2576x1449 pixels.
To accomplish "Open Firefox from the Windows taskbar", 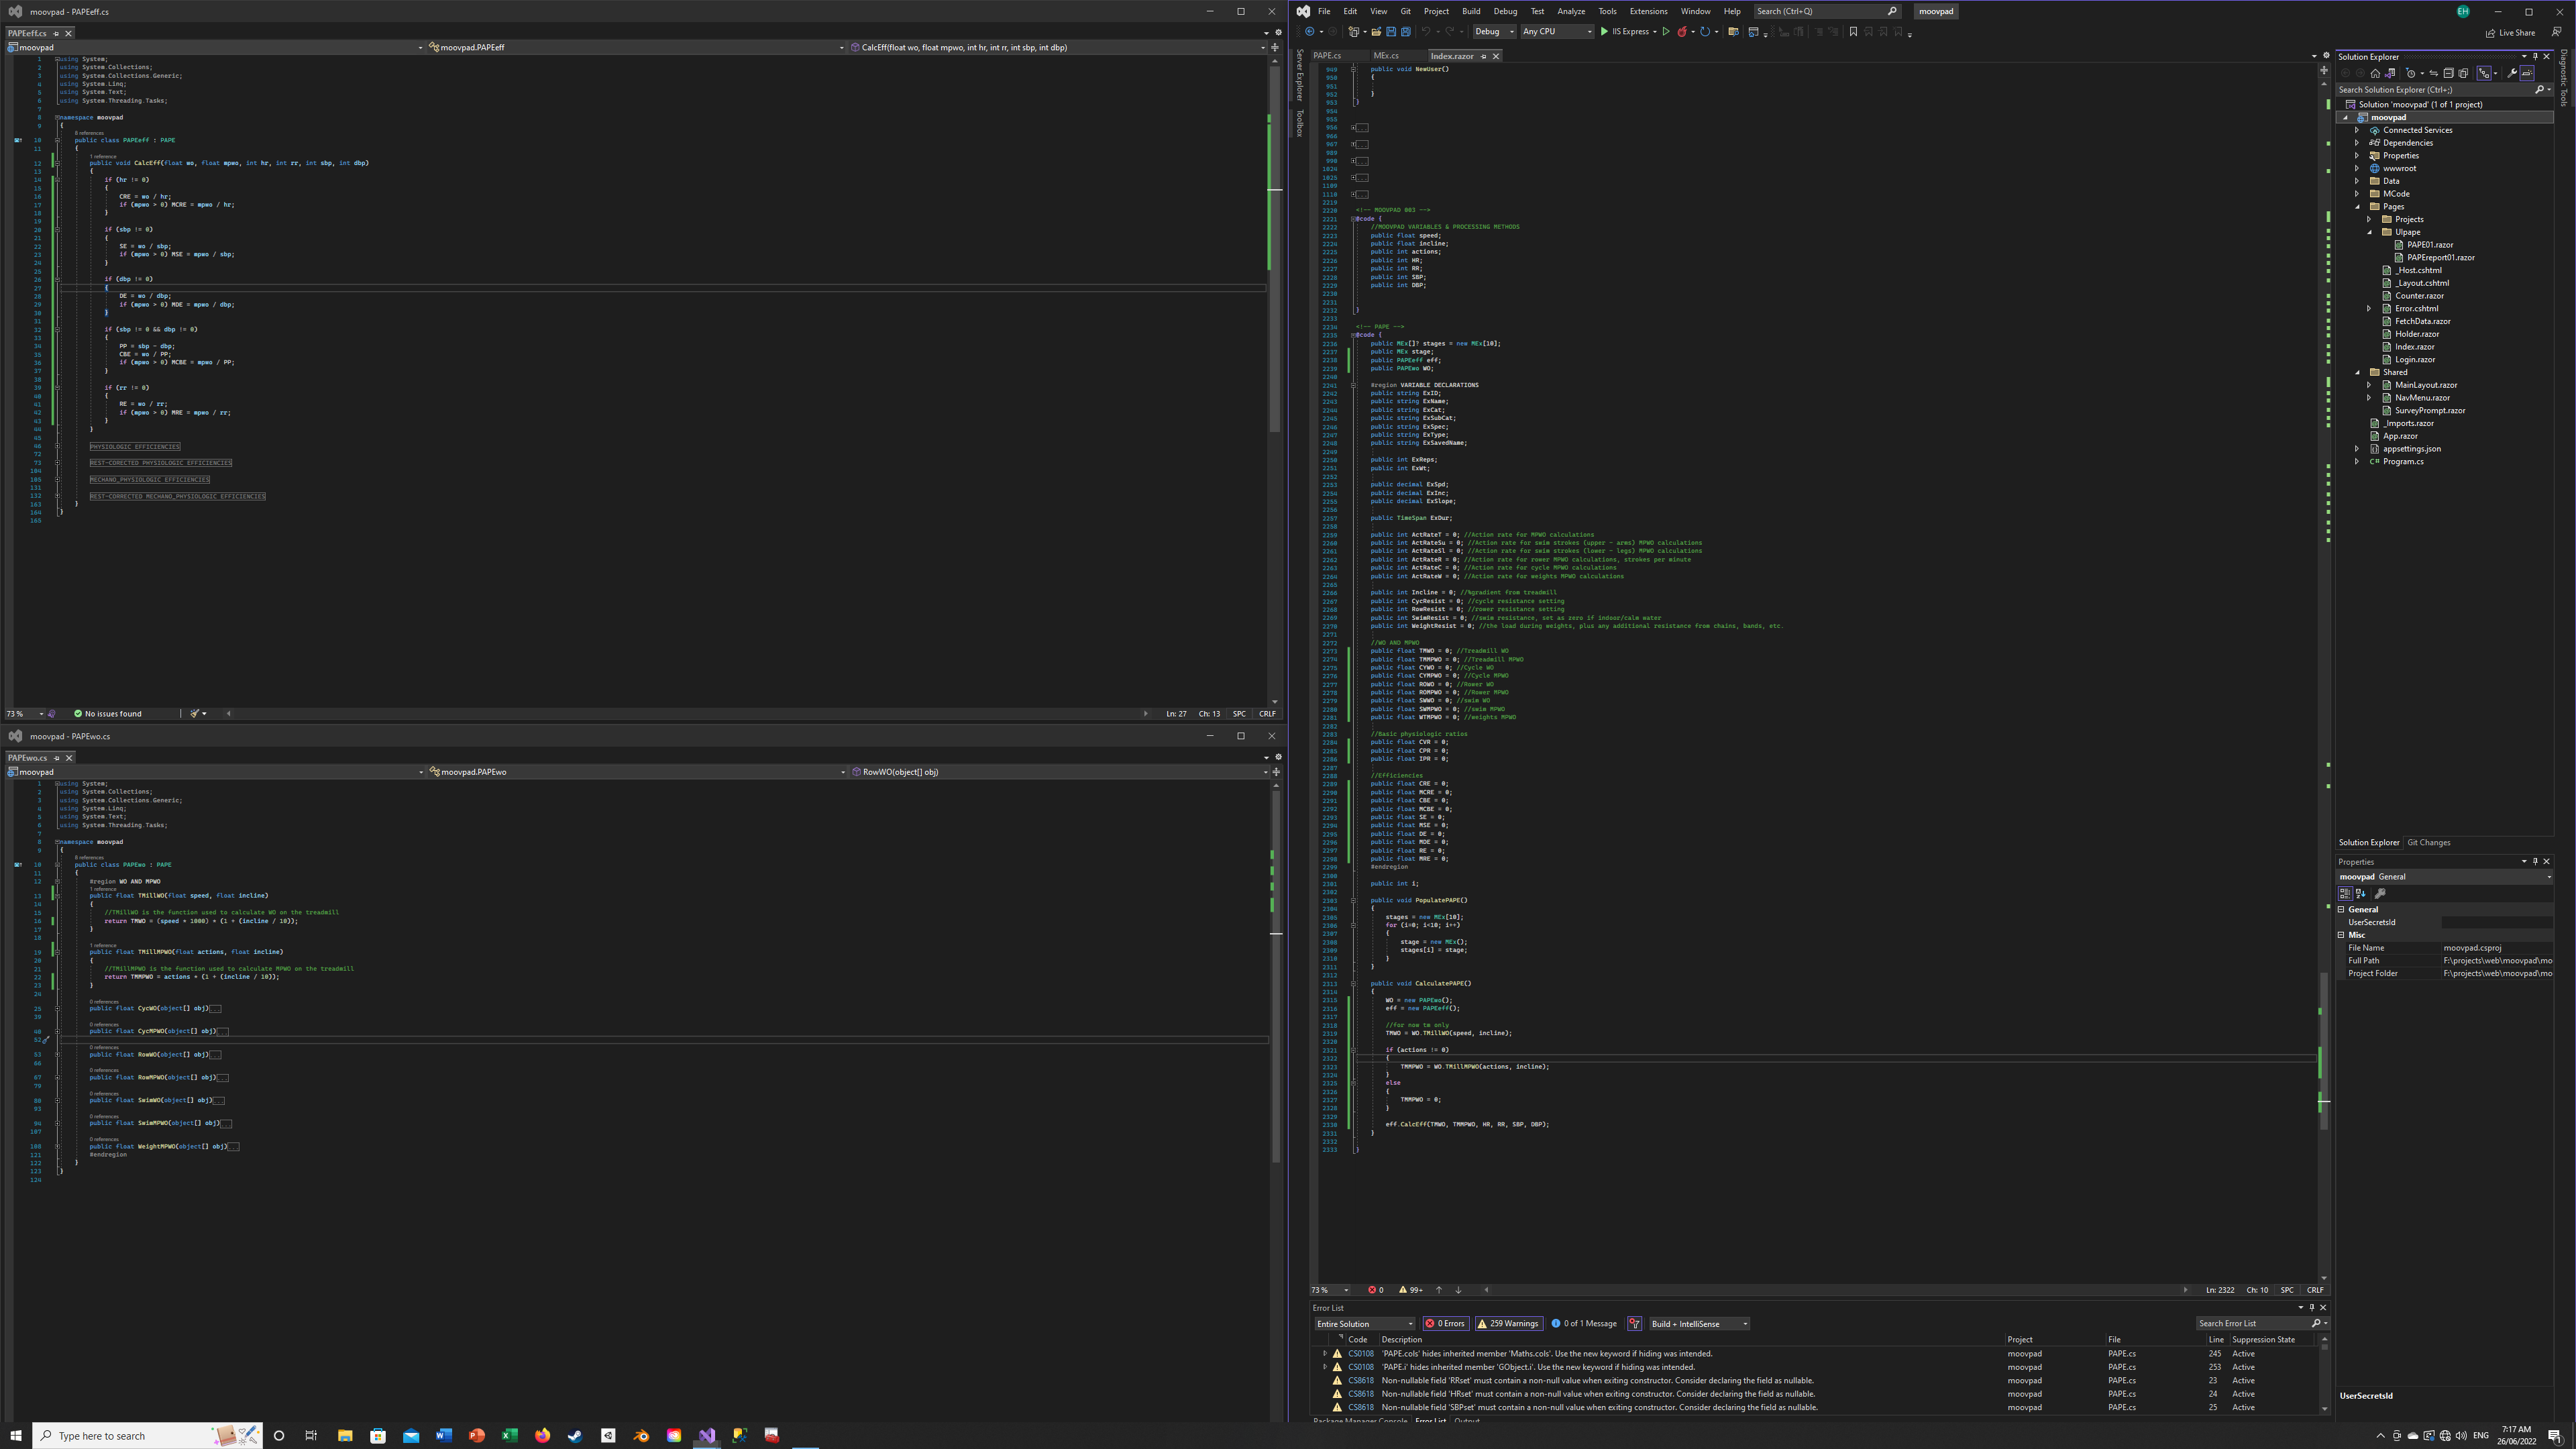I will (542, 1435).
